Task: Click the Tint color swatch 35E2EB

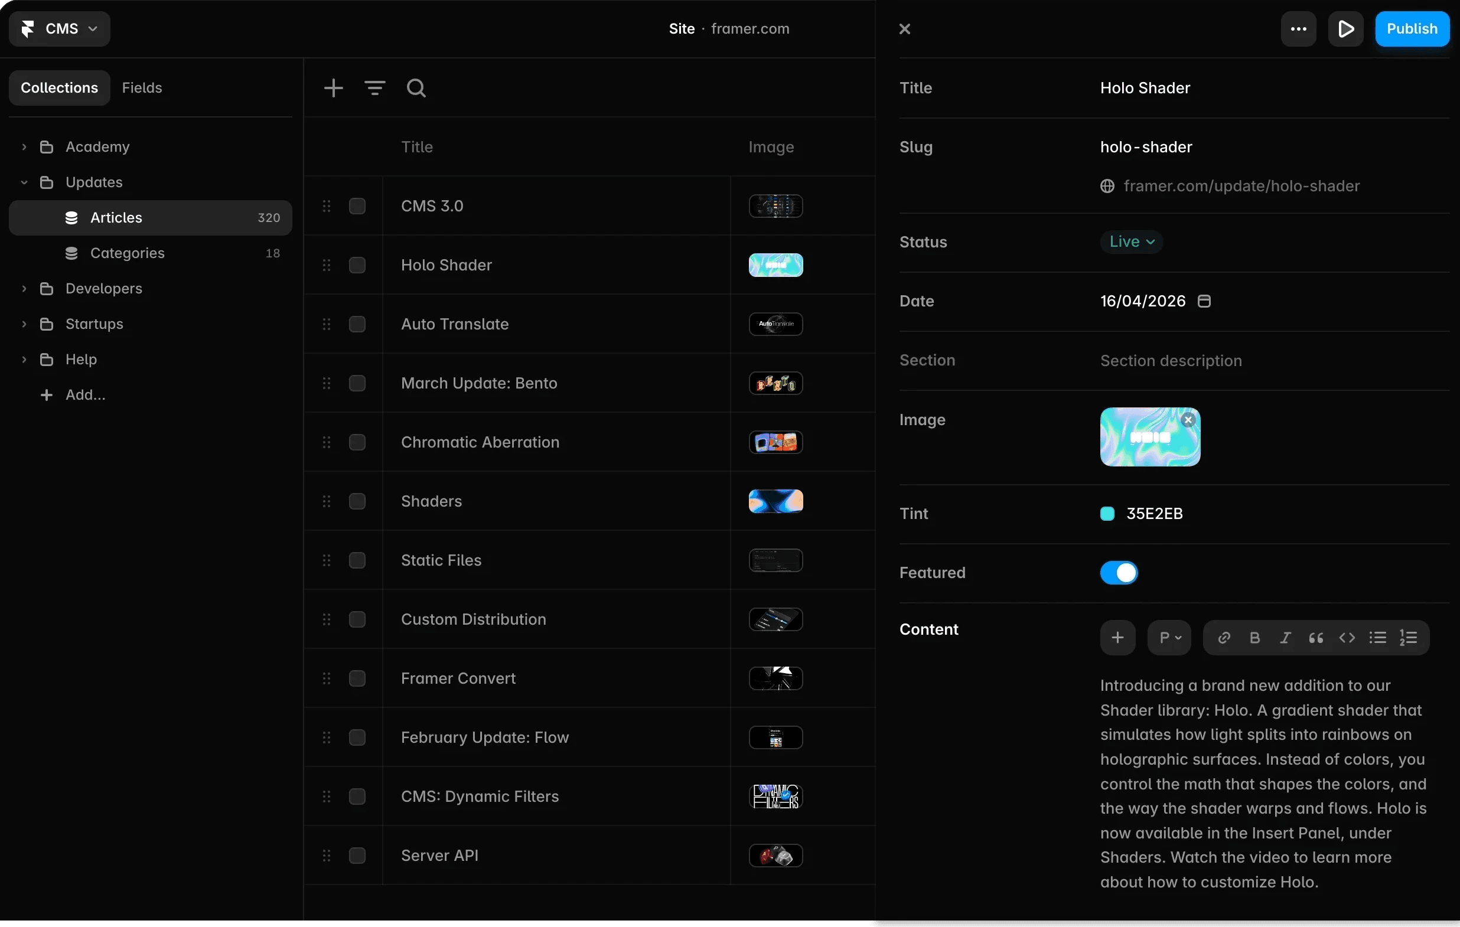Action: (x=1107, y=514)
